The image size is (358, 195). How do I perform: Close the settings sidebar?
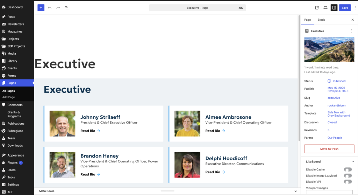352,20
